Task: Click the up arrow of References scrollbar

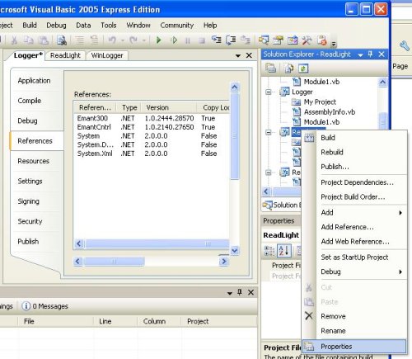Action: (235, 87)
